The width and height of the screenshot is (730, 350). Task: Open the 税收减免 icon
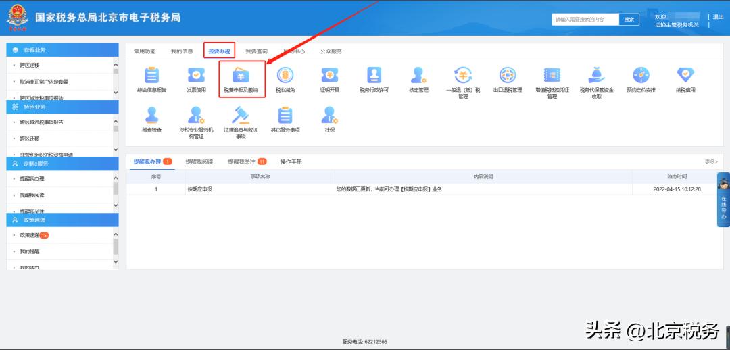[x=285, y=75]
